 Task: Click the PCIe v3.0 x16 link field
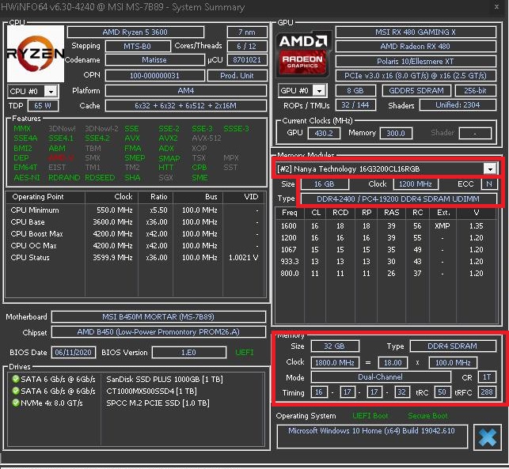coord(416,76)
